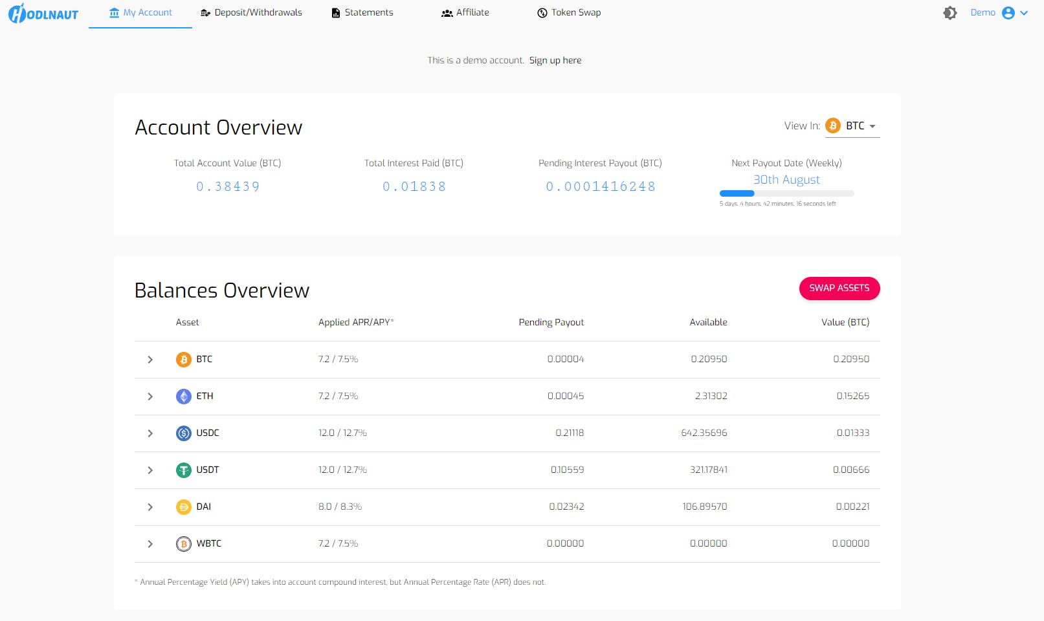This screenshot has height=621, width=1044.
Task: Click the BTC coin icon in balances
Action: pyautogui.click(x=184, y=360)
